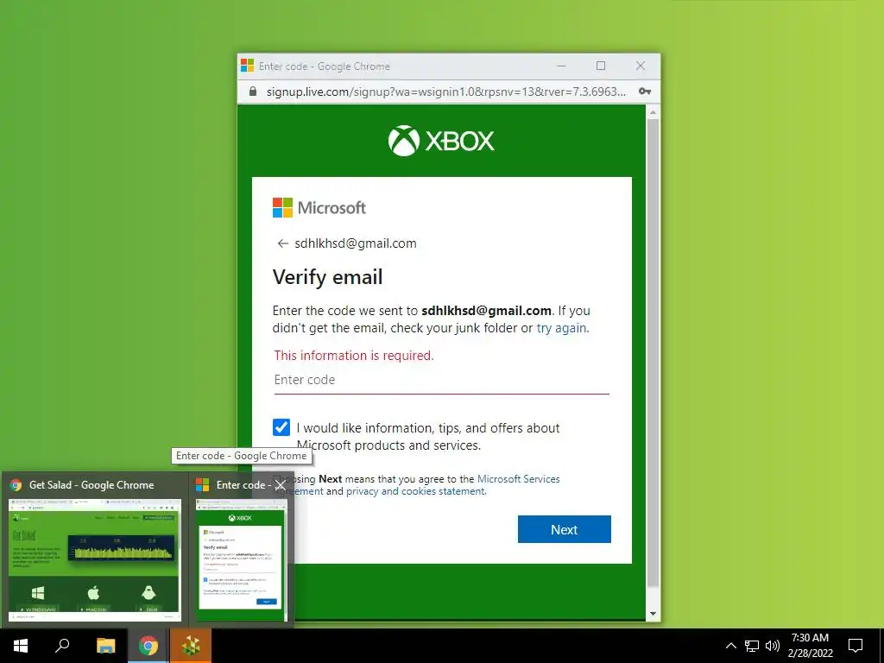Open the Windows Start menu

tap(21, 646)
